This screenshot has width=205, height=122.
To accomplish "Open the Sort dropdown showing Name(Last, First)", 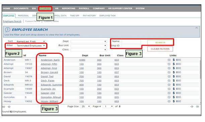I will [30, 41].
